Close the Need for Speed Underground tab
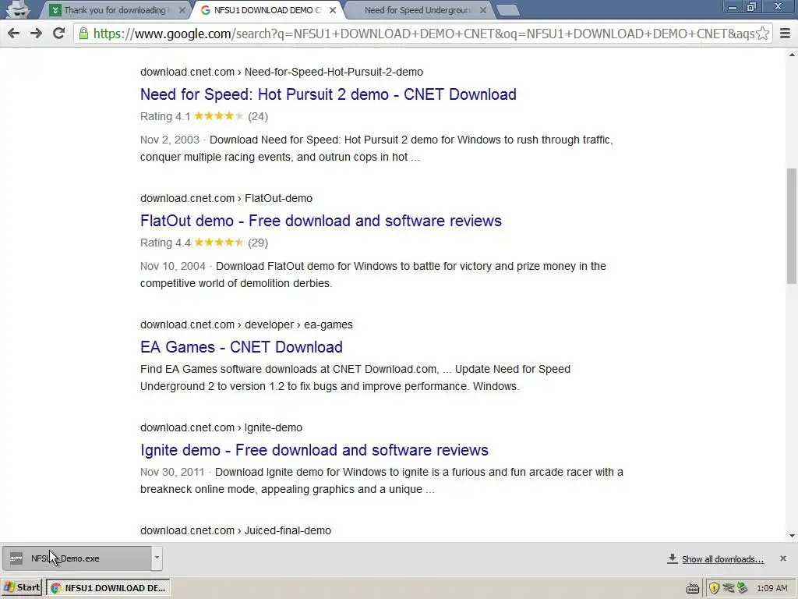This screenshot has height=599, width=798. point(483,10)
